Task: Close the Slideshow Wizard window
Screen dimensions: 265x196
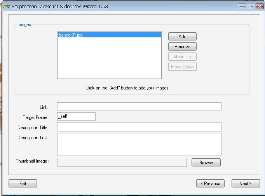Action: tap(260, 7)
